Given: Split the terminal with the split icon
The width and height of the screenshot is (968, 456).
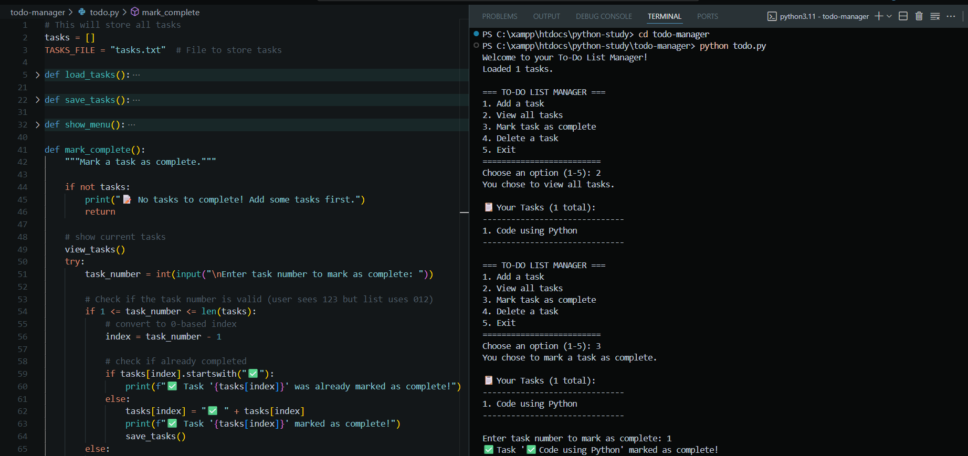Looking at the screenshot, I should [x=903, y=16].
